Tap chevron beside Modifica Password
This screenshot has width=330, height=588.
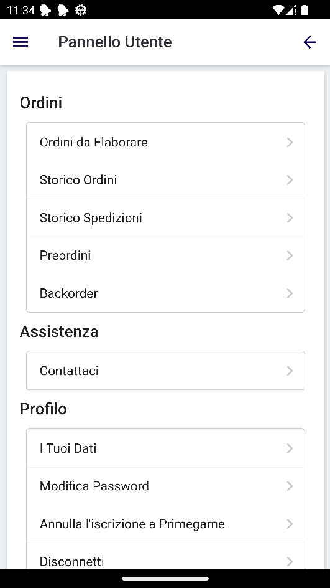(x=290, y=486)
